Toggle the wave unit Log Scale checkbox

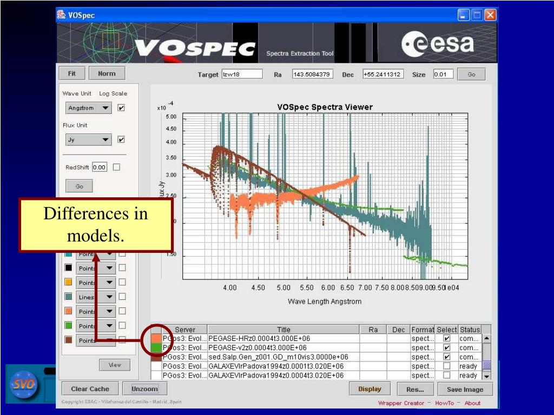point(121,108)
